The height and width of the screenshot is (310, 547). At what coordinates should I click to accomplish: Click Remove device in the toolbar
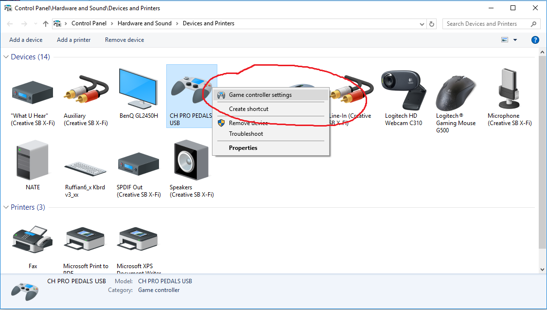[x=124, y=40]
